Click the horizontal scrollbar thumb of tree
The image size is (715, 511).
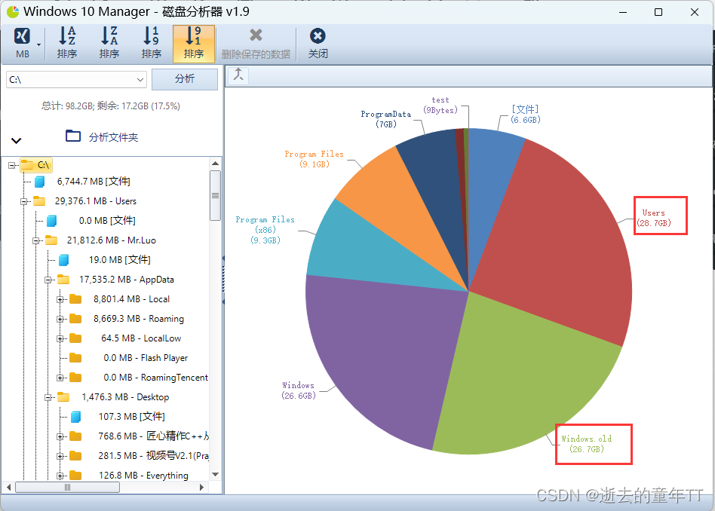(x=67, y=488)
